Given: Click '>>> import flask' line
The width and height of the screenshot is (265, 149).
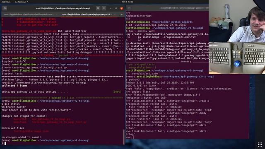Looking at the screenshot, I should (138, 92).
